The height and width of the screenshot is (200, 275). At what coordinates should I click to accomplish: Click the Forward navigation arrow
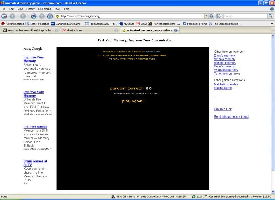[23, 16]
